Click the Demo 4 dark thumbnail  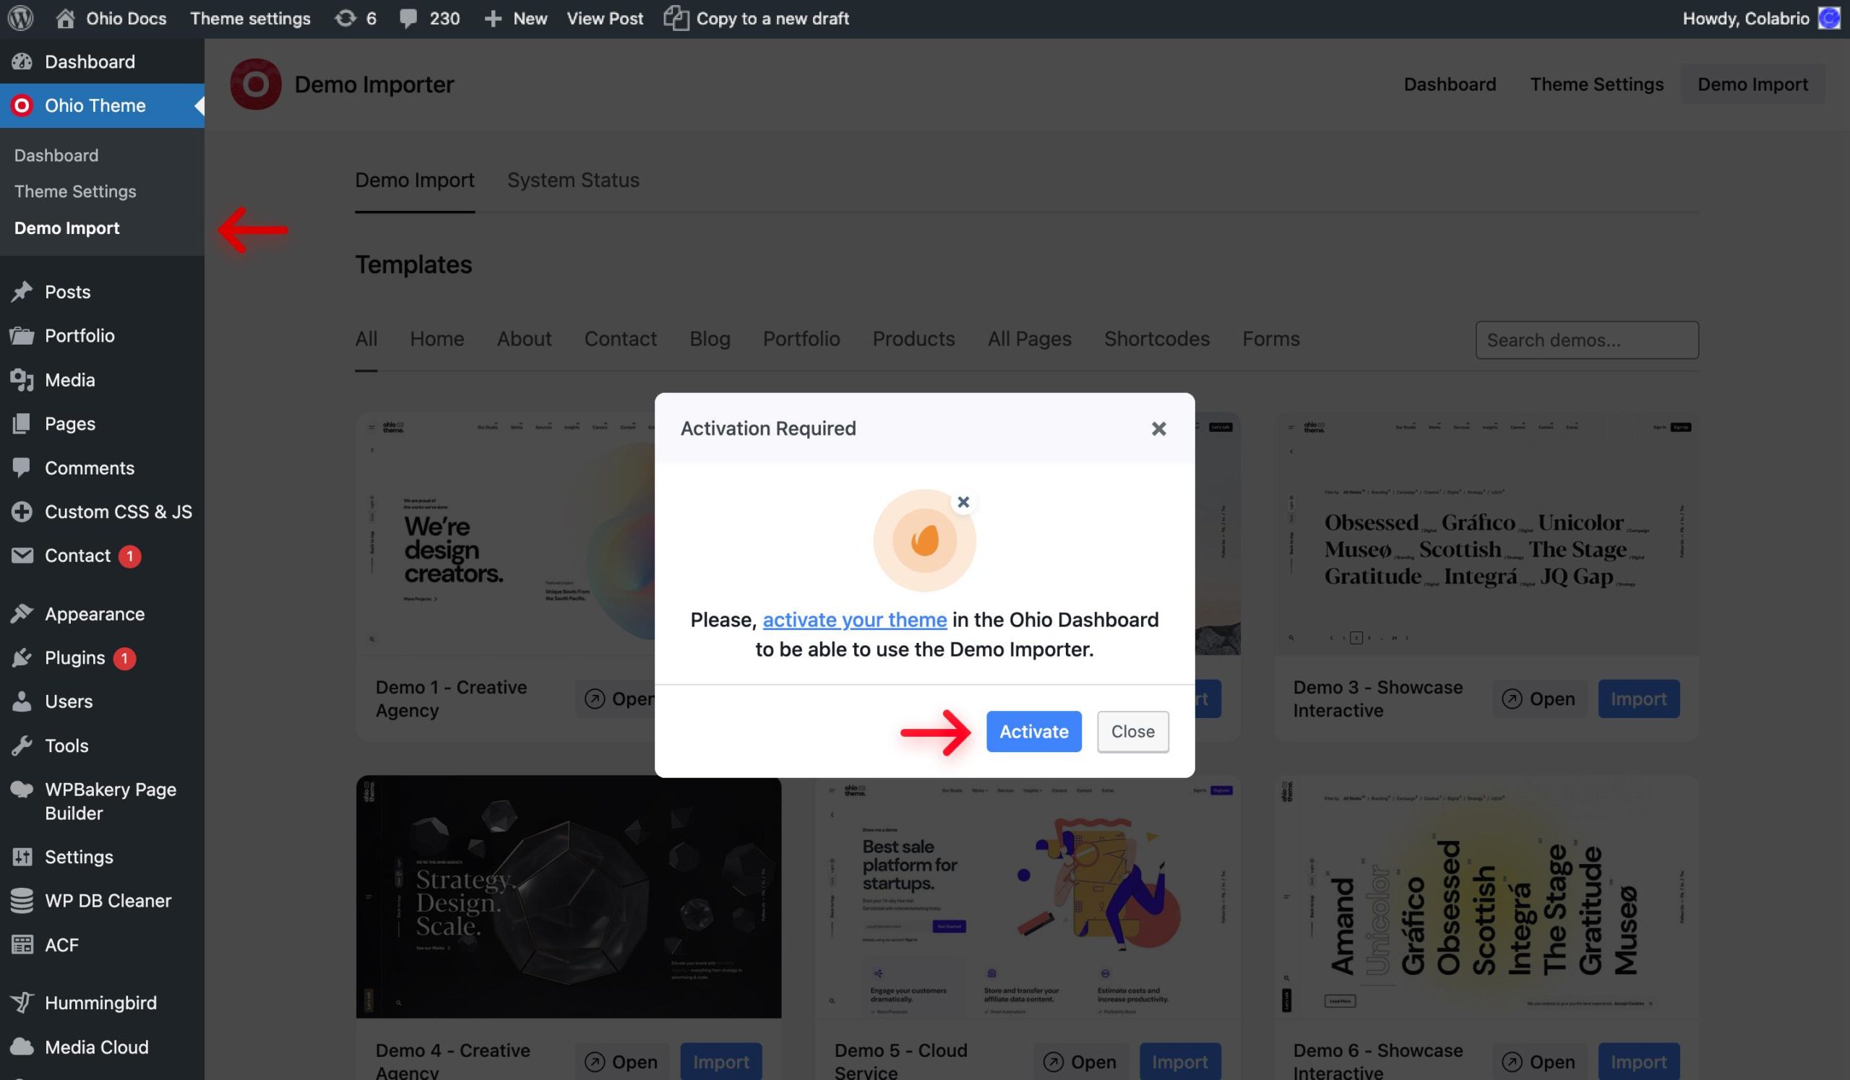click(568, 897)
